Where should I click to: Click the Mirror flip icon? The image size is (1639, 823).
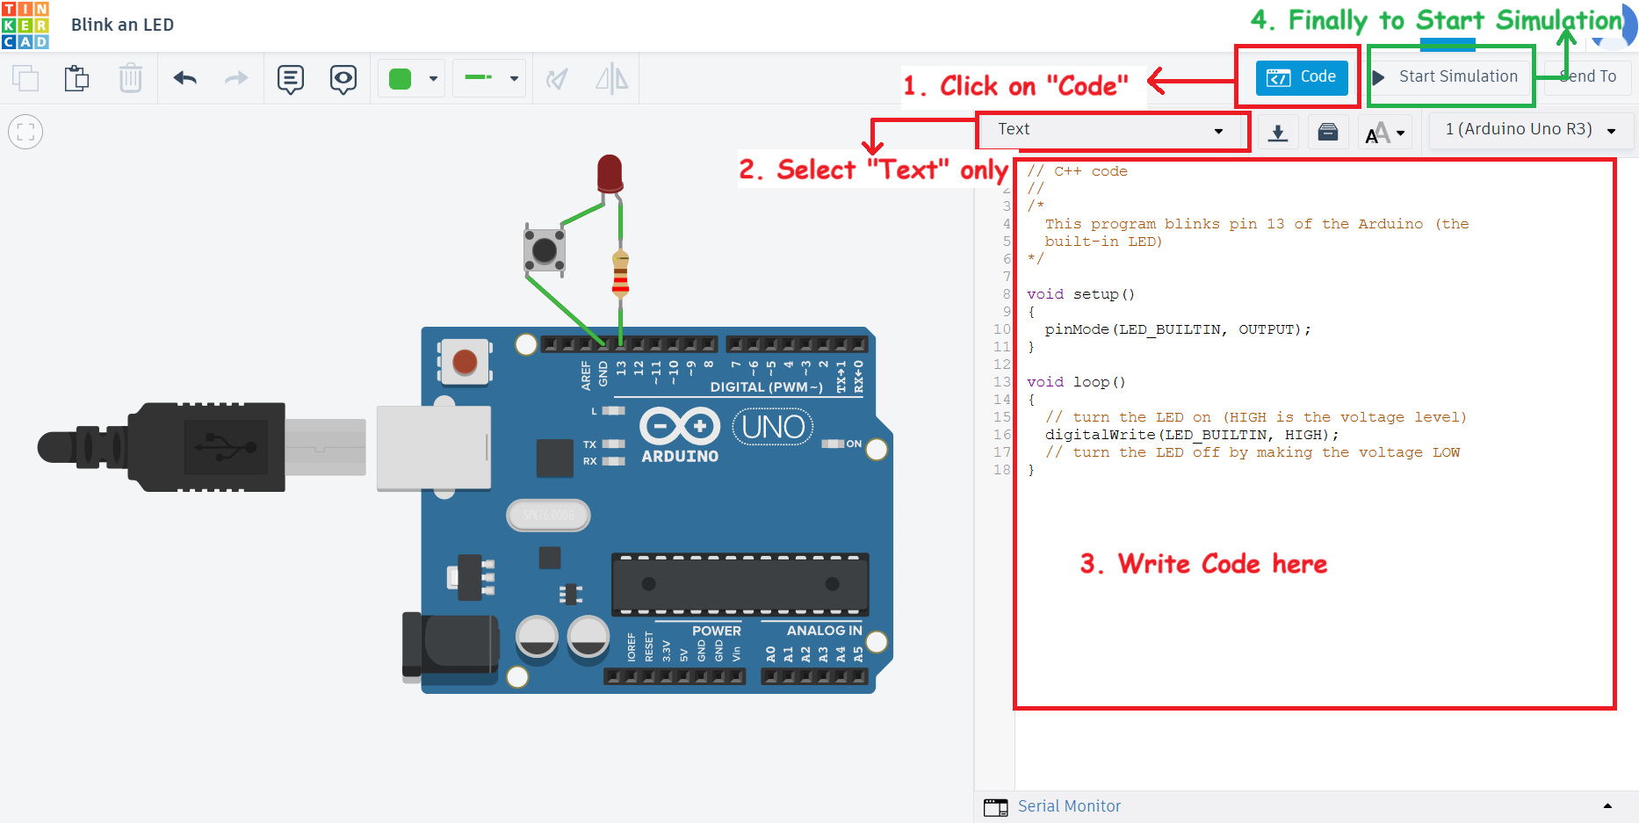point(612,79)
